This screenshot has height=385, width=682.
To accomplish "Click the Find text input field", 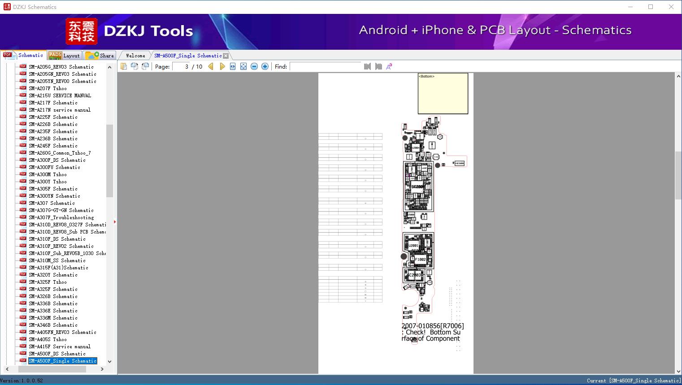I will tap(326, 66).
